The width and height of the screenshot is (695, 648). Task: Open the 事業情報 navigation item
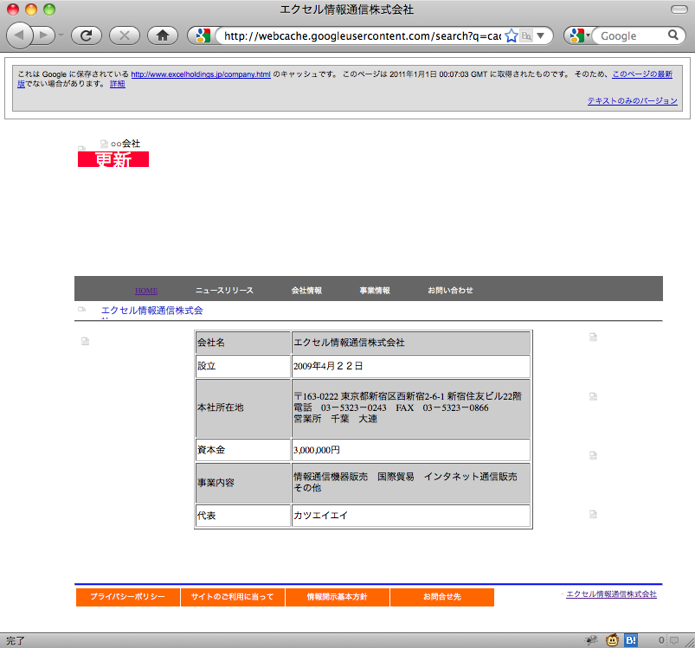pos(375,291)
